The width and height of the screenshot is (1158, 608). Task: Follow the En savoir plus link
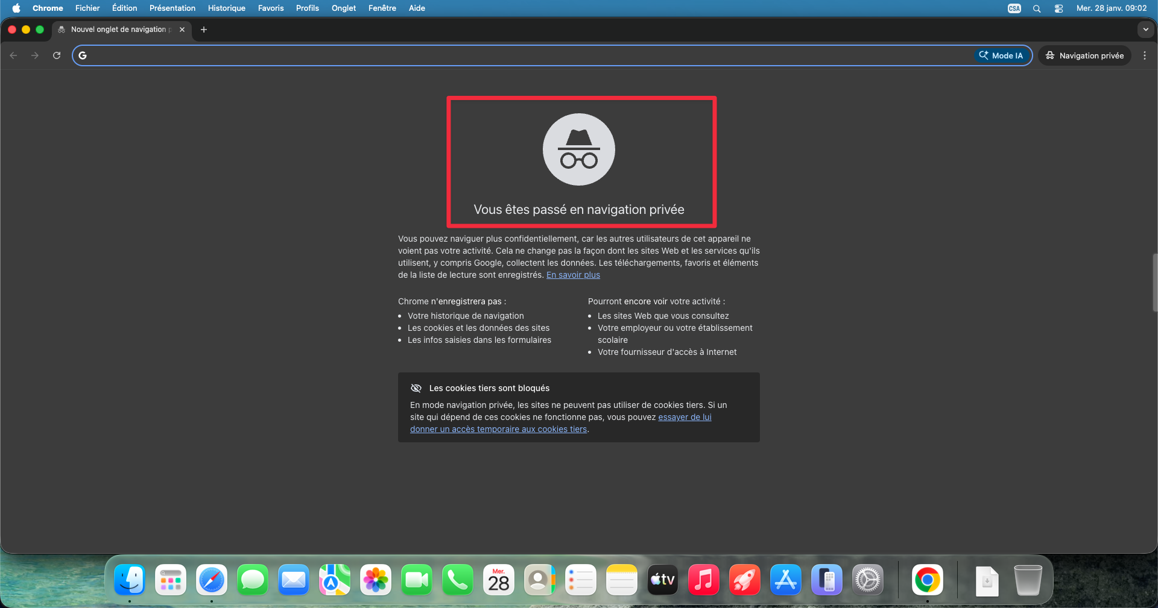pyautogui.click(x=573, y=275)
